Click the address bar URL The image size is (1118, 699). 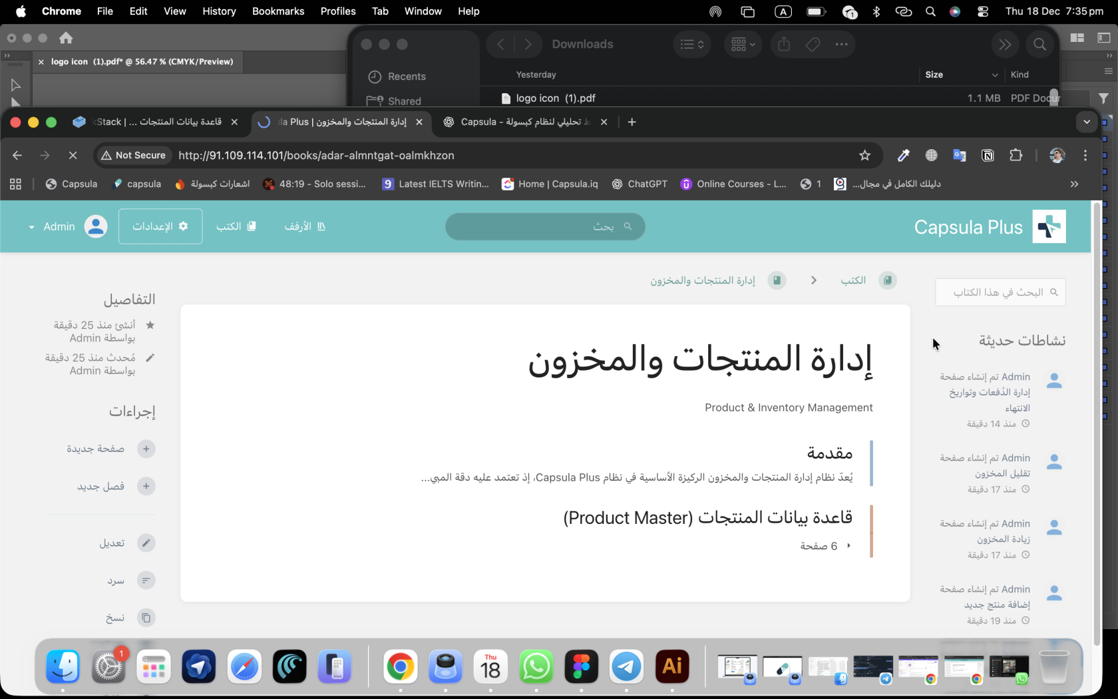316,155
